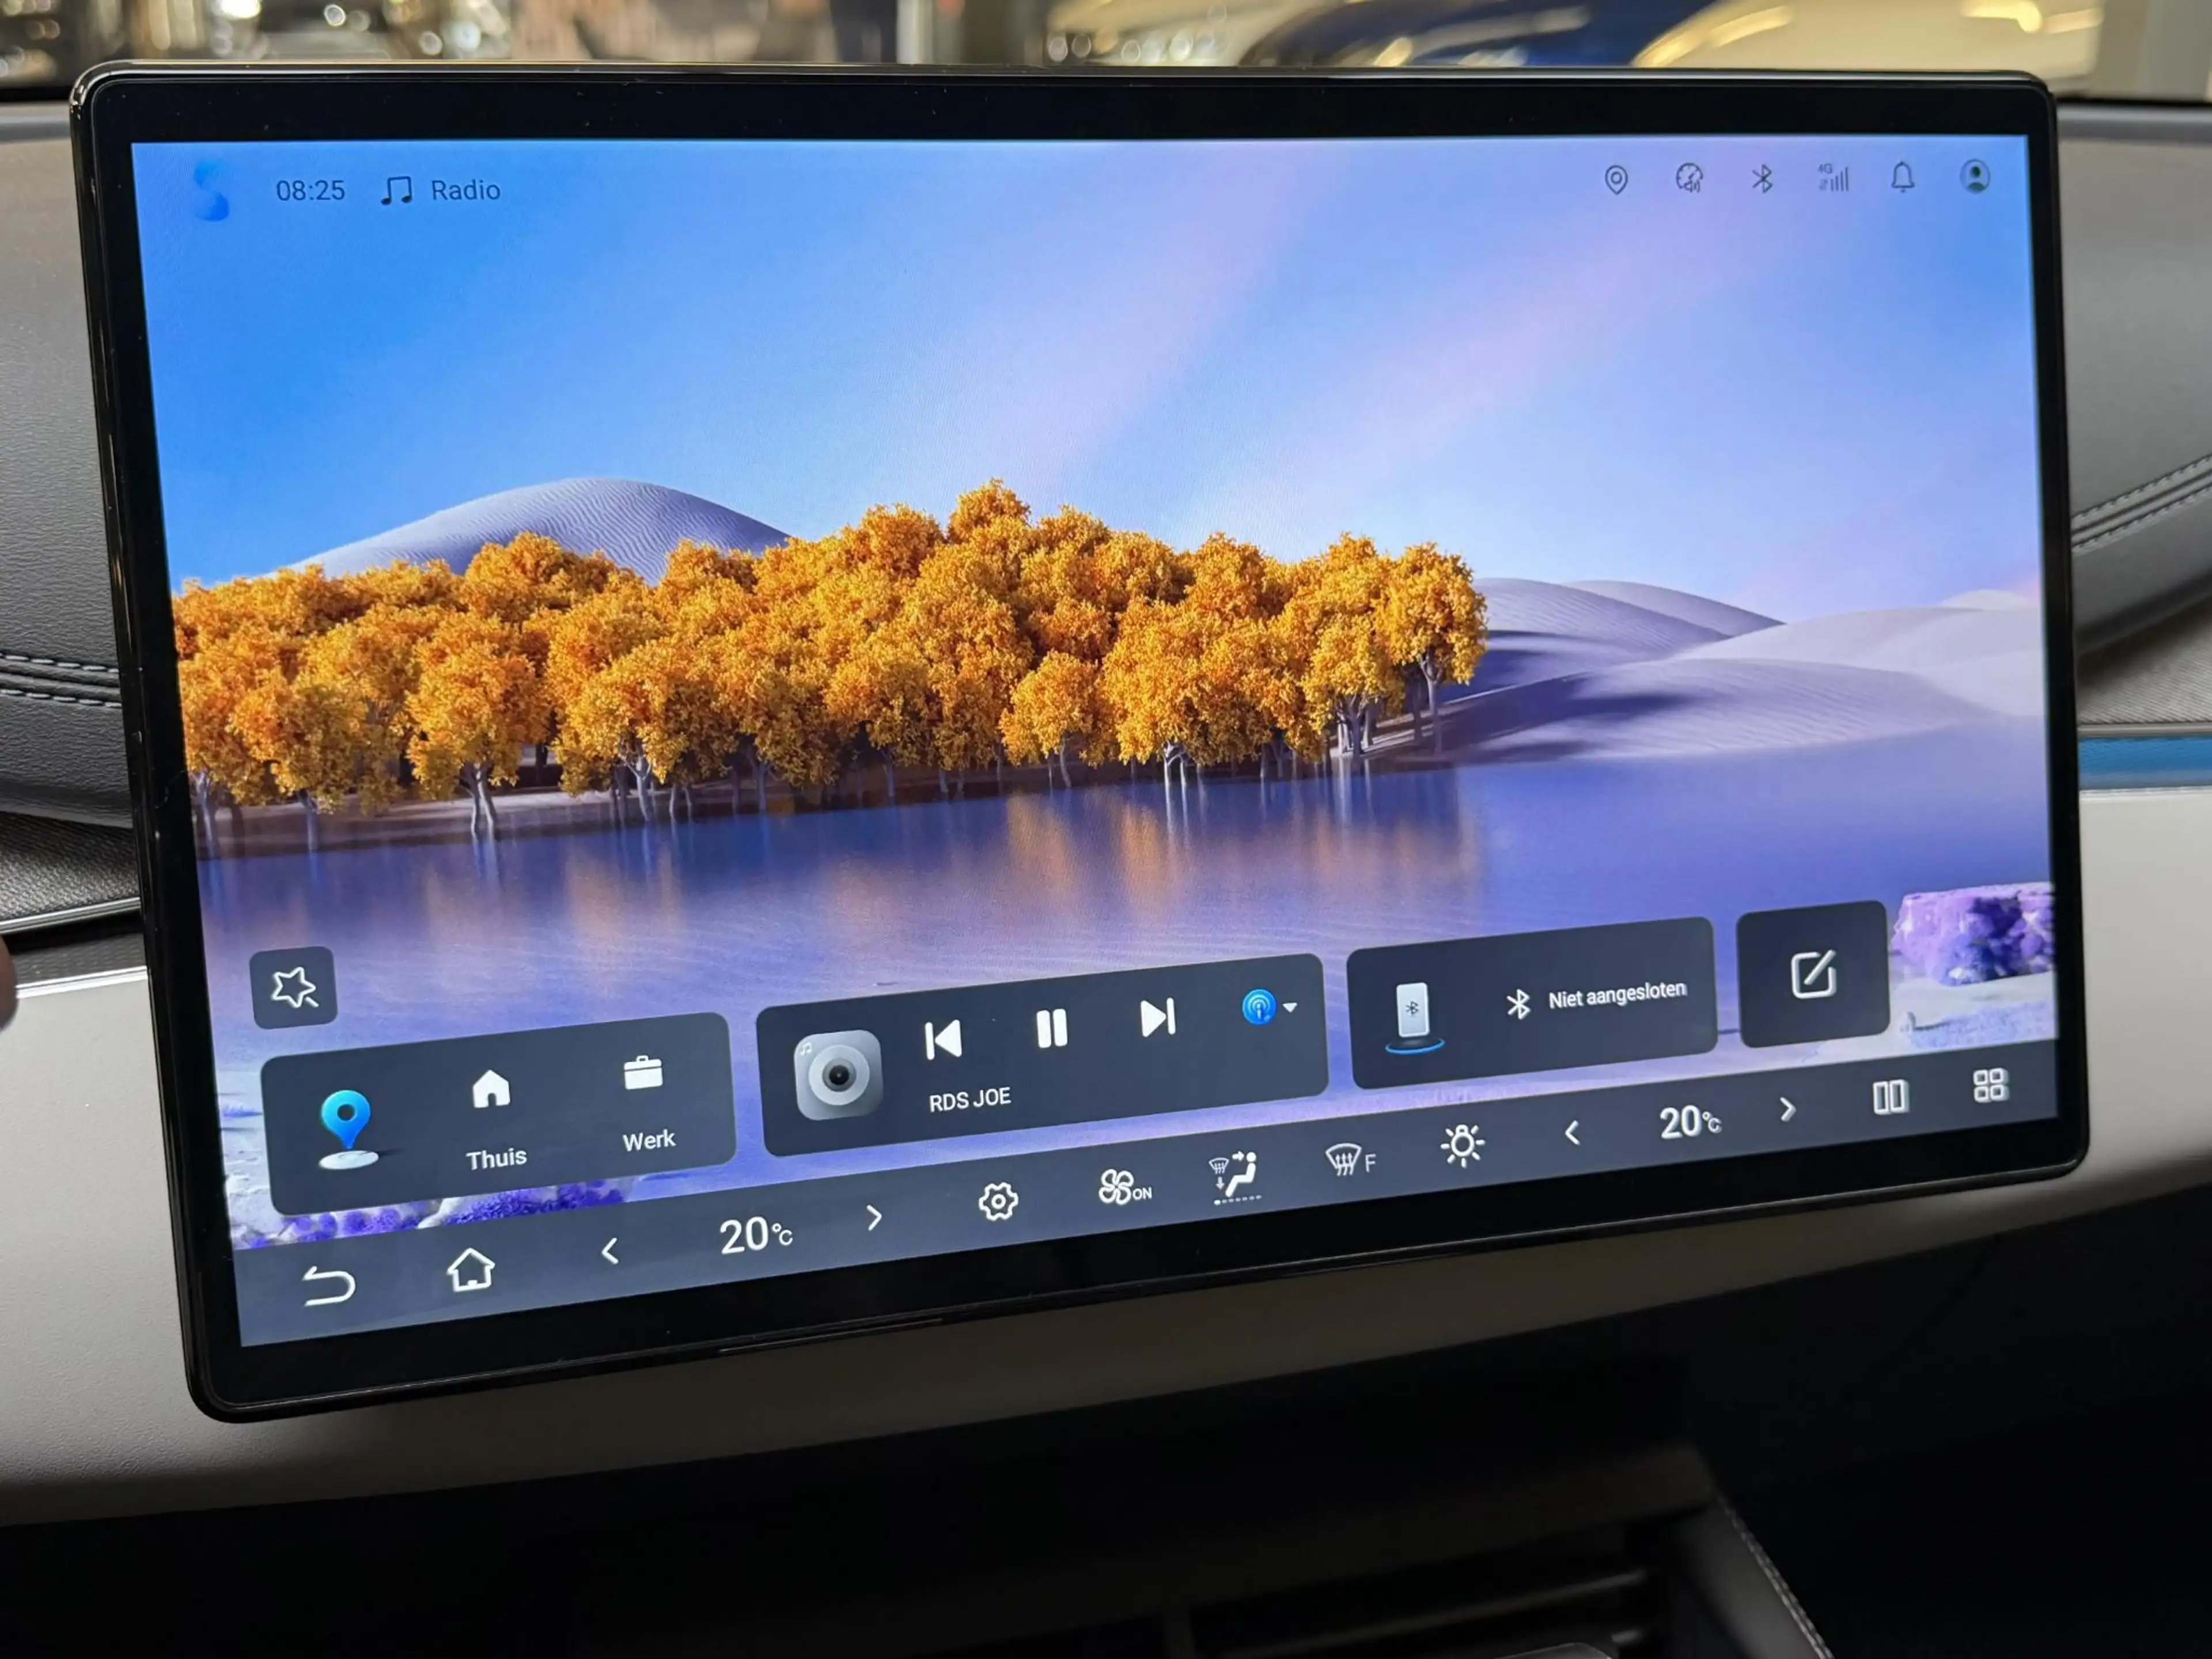Tap the 08:25 clock
The image size is (2212, 1659).
point(310,190)
